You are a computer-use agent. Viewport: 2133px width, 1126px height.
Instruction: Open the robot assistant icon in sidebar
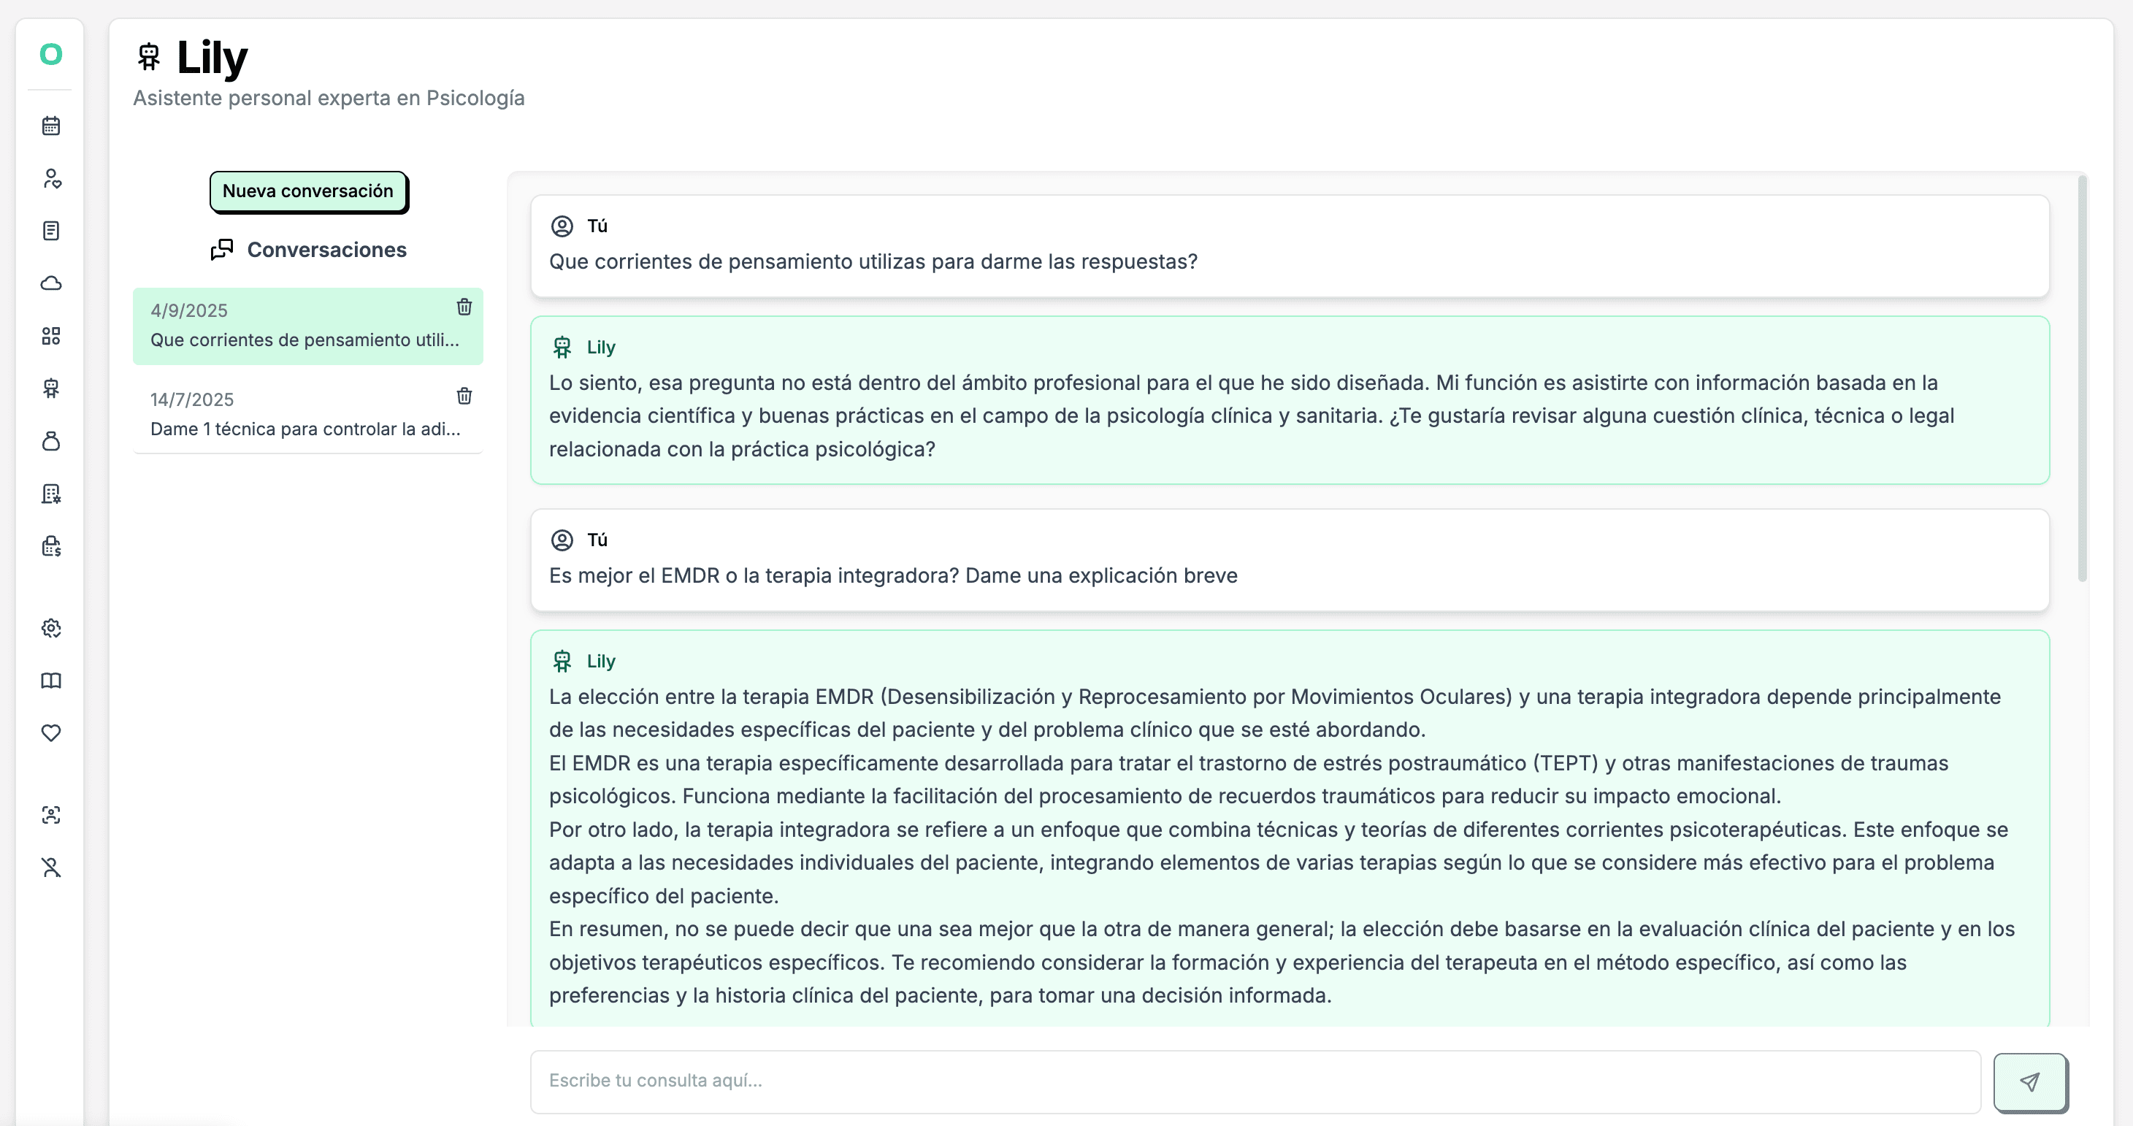coord(50,388)
